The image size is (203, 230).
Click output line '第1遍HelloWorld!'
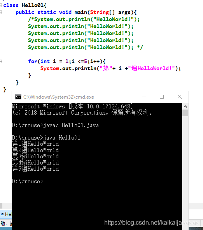37,144
